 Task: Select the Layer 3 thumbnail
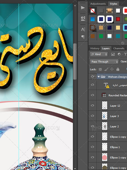[105, 116]
